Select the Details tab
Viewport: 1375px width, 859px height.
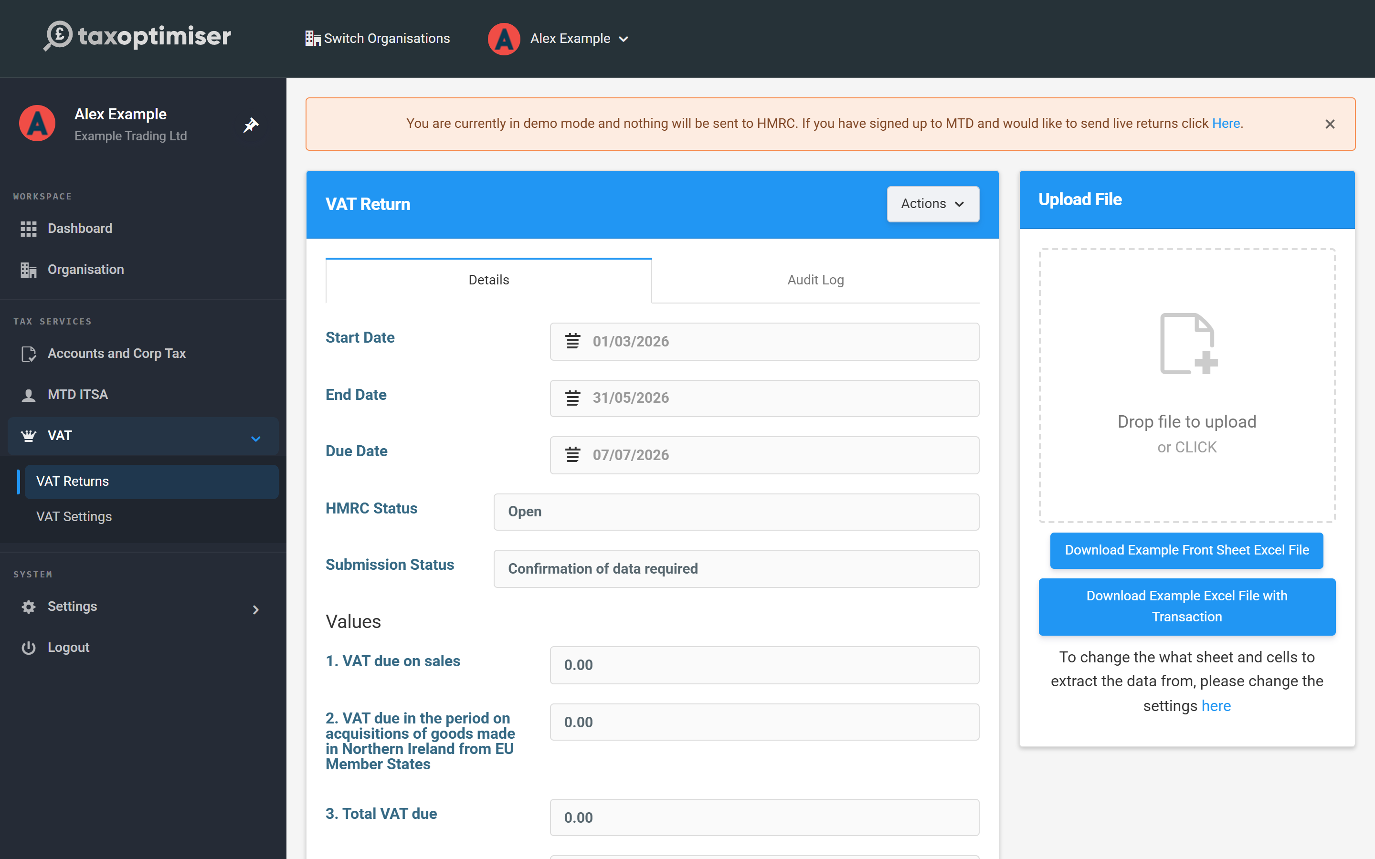click(488, 280)
